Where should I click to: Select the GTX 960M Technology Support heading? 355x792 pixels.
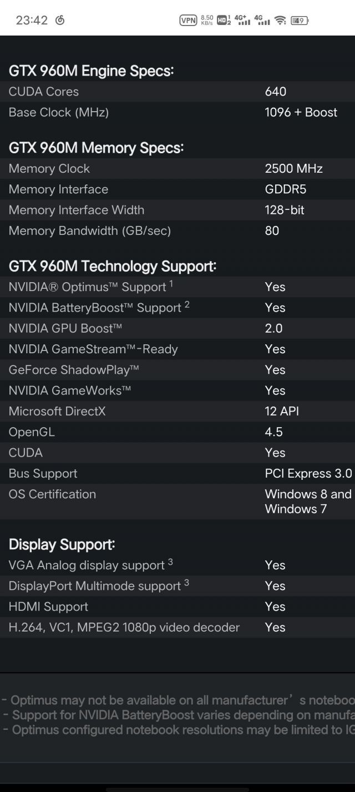(113, 266)
